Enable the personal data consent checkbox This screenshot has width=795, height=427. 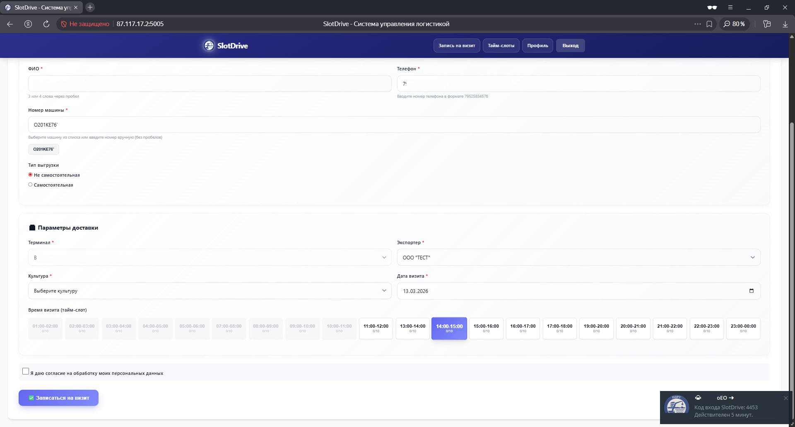26,371
